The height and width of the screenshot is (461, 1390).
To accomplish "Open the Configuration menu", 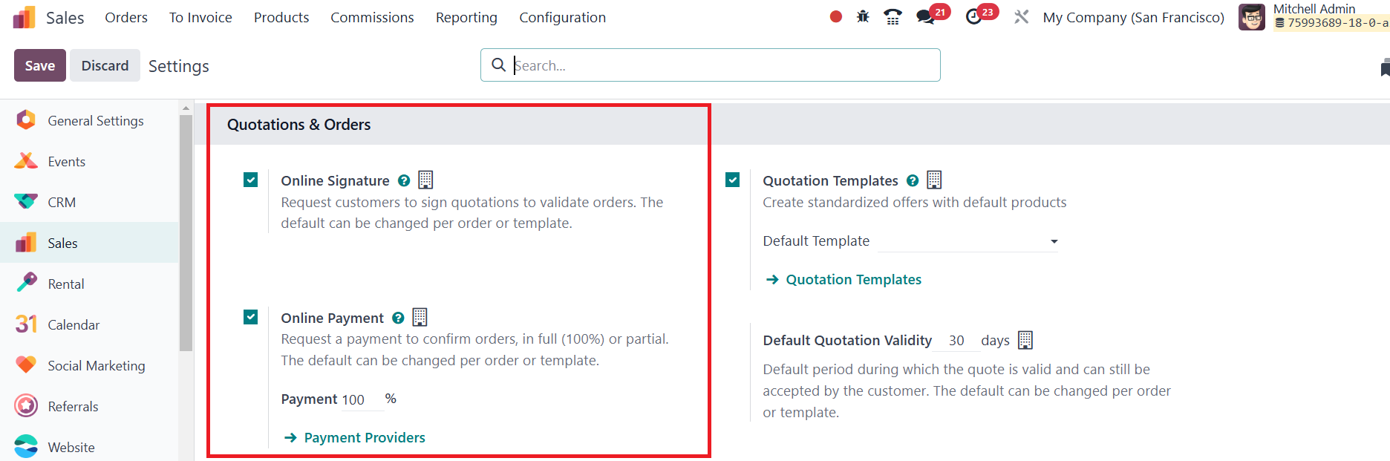I will coord(562,17).
